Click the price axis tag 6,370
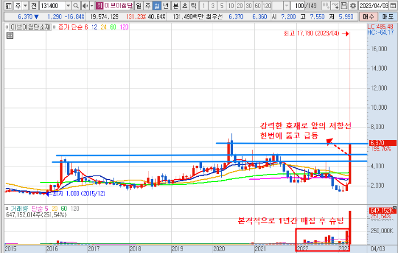 tap(382, 143)
